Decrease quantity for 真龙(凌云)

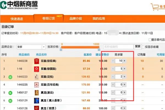point(113,93)
